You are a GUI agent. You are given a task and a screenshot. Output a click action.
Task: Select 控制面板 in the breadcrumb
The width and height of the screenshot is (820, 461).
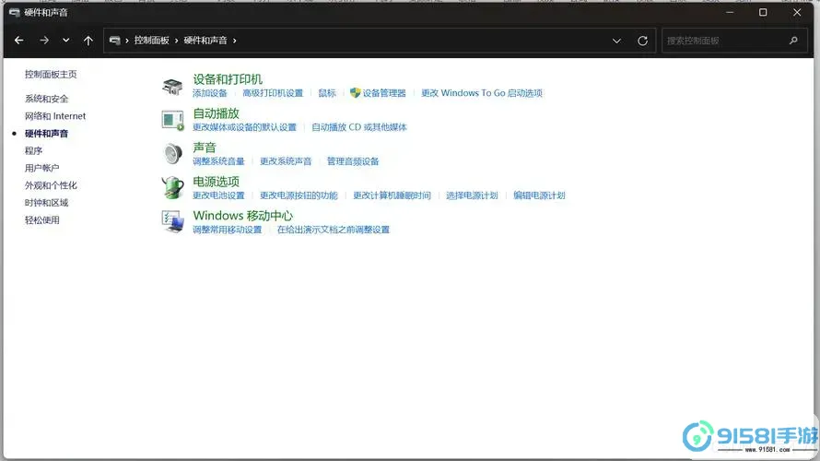151,41
